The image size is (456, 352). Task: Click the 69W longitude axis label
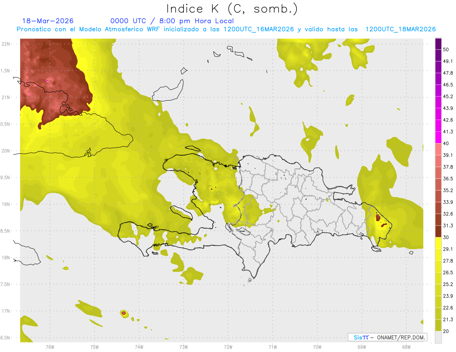(x=361, y=347)
